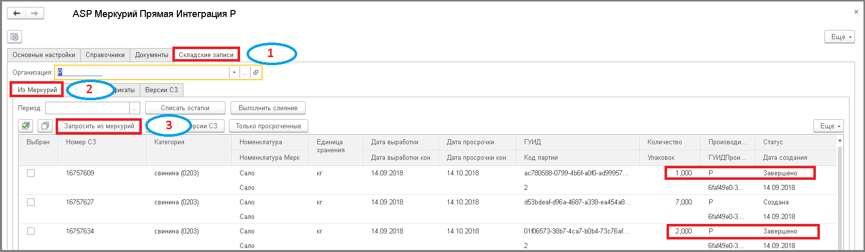Click GUID cell starting with d53bdeaf

pyautogui.click(x=577, y=202)
